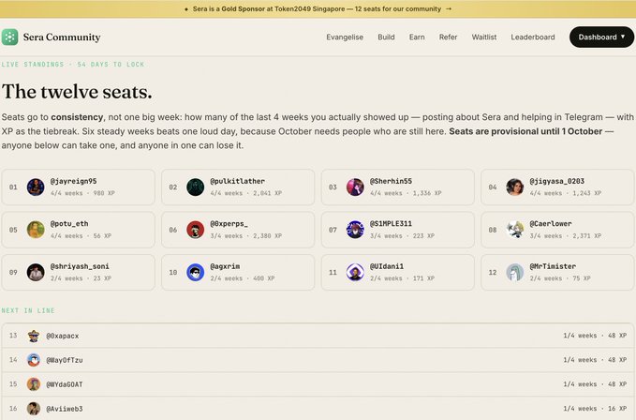Open @Caerlower avatar in seat 08
The image size is (636, 420).
coord(515,230)
